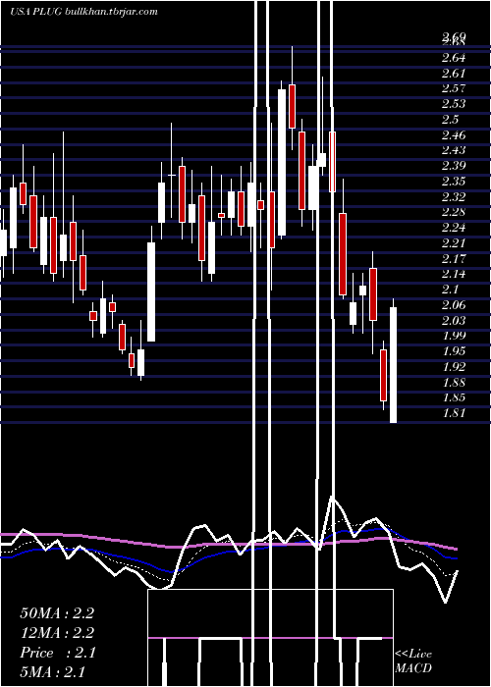Click the 2.39 price axis label
Image resolution: width=491 pixels, height=687 pixels.
[454, 166]
